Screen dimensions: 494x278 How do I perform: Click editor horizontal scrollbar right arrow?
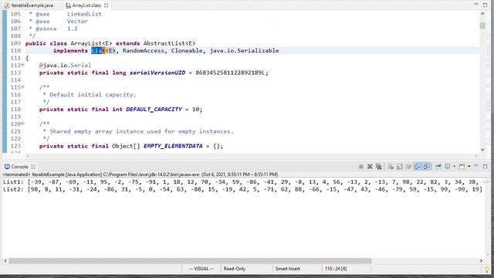(x=476, y=156)
